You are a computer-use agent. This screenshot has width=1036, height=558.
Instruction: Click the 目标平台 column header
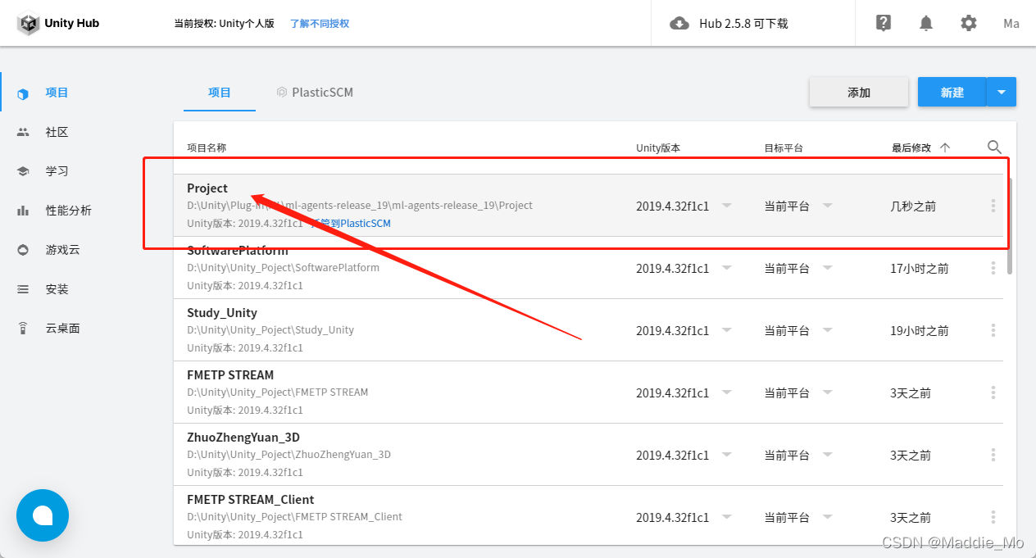784,147
